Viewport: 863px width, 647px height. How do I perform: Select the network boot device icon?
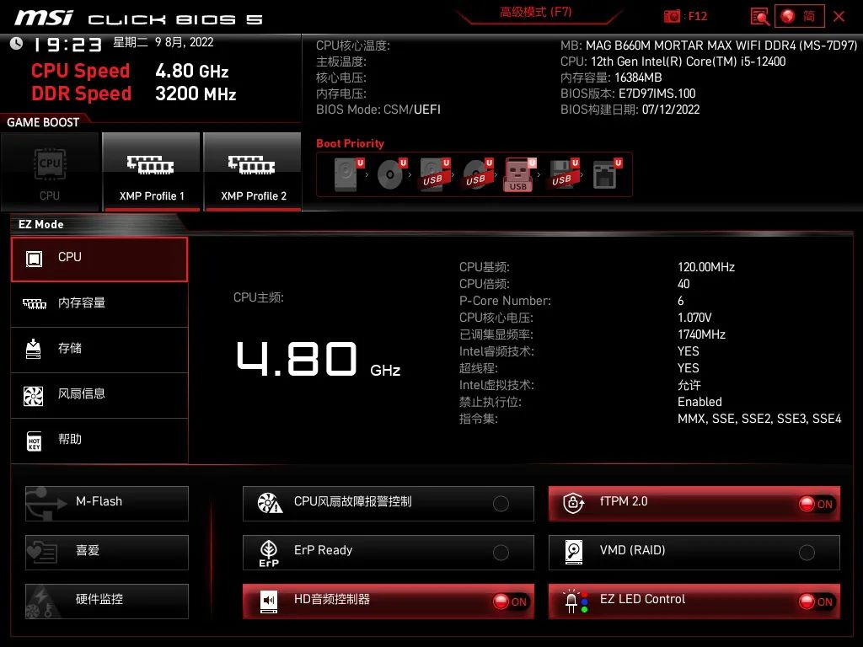(x=606, y=174)
